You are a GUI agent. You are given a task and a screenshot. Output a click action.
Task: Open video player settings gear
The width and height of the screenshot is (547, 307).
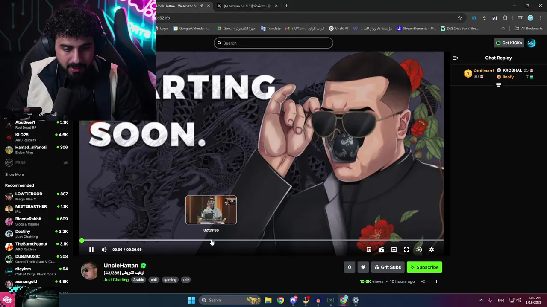431,249
